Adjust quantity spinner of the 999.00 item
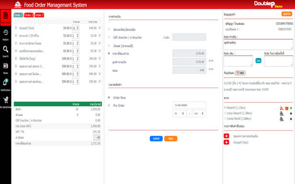The image size is (295, 184). click(75, 74)
